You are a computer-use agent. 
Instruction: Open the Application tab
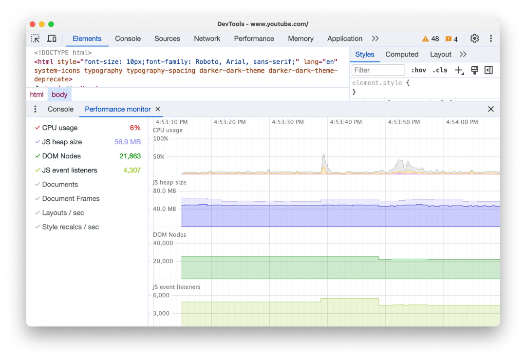[x=345, y=38]
